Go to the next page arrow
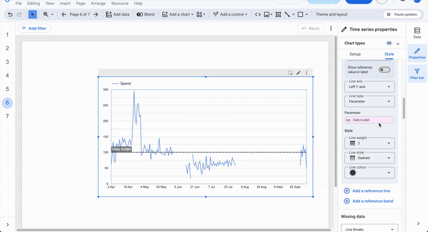Viewport: 428px width, 232px height. 96,14
